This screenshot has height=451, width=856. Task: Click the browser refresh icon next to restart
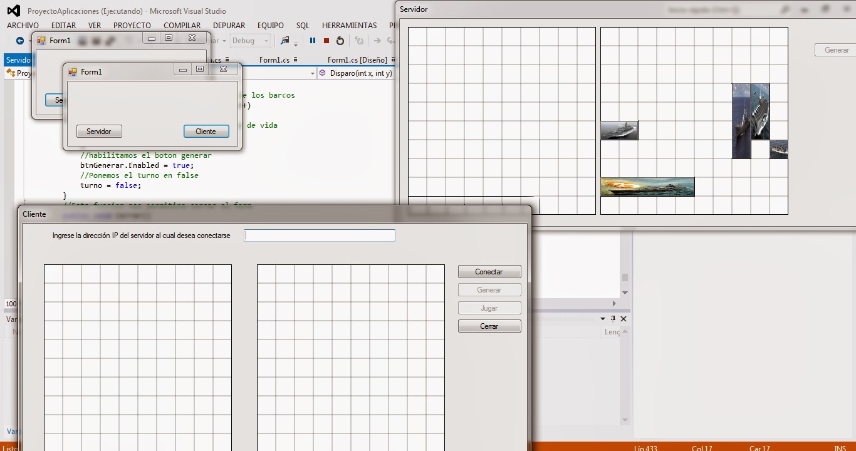359,41
